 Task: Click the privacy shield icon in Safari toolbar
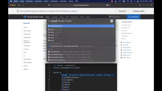click(x=49, y=5)
